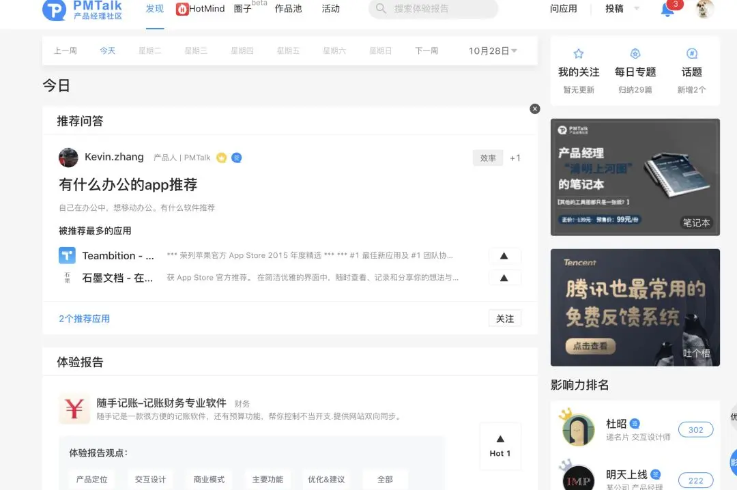Viewport: 737px width, 490px height.
Task: Open the 10月28日 date dropdown
Action: [493, 51]
